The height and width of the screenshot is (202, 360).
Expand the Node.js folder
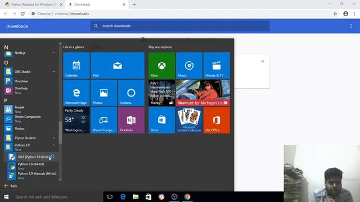coord(53,53)
